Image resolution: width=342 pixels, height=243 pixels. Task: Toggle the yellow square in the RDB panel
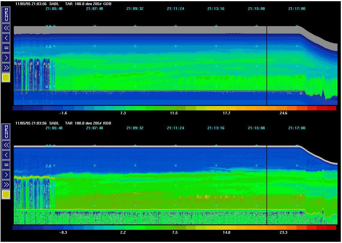point(6,195)
